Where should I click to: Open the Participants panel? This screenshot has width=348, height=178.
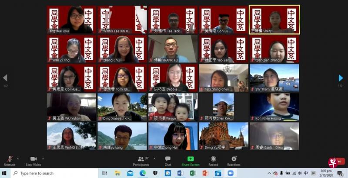[x=141, y=161]
